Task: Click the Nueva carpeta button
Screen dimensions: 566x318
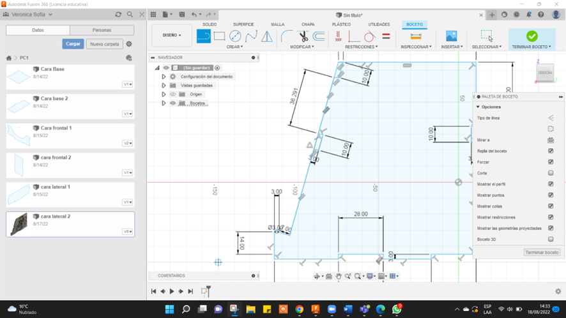Action: tap(105, 44)
